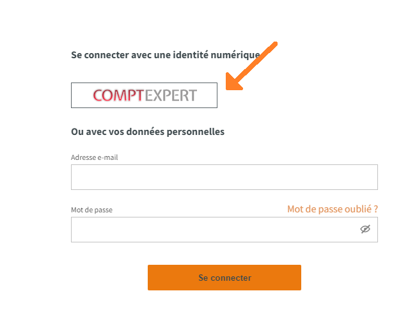Viewport: 417px width, 323px height.
Task: Click the COMPTEXPERT digital identity button
Action: click(144, 95)
